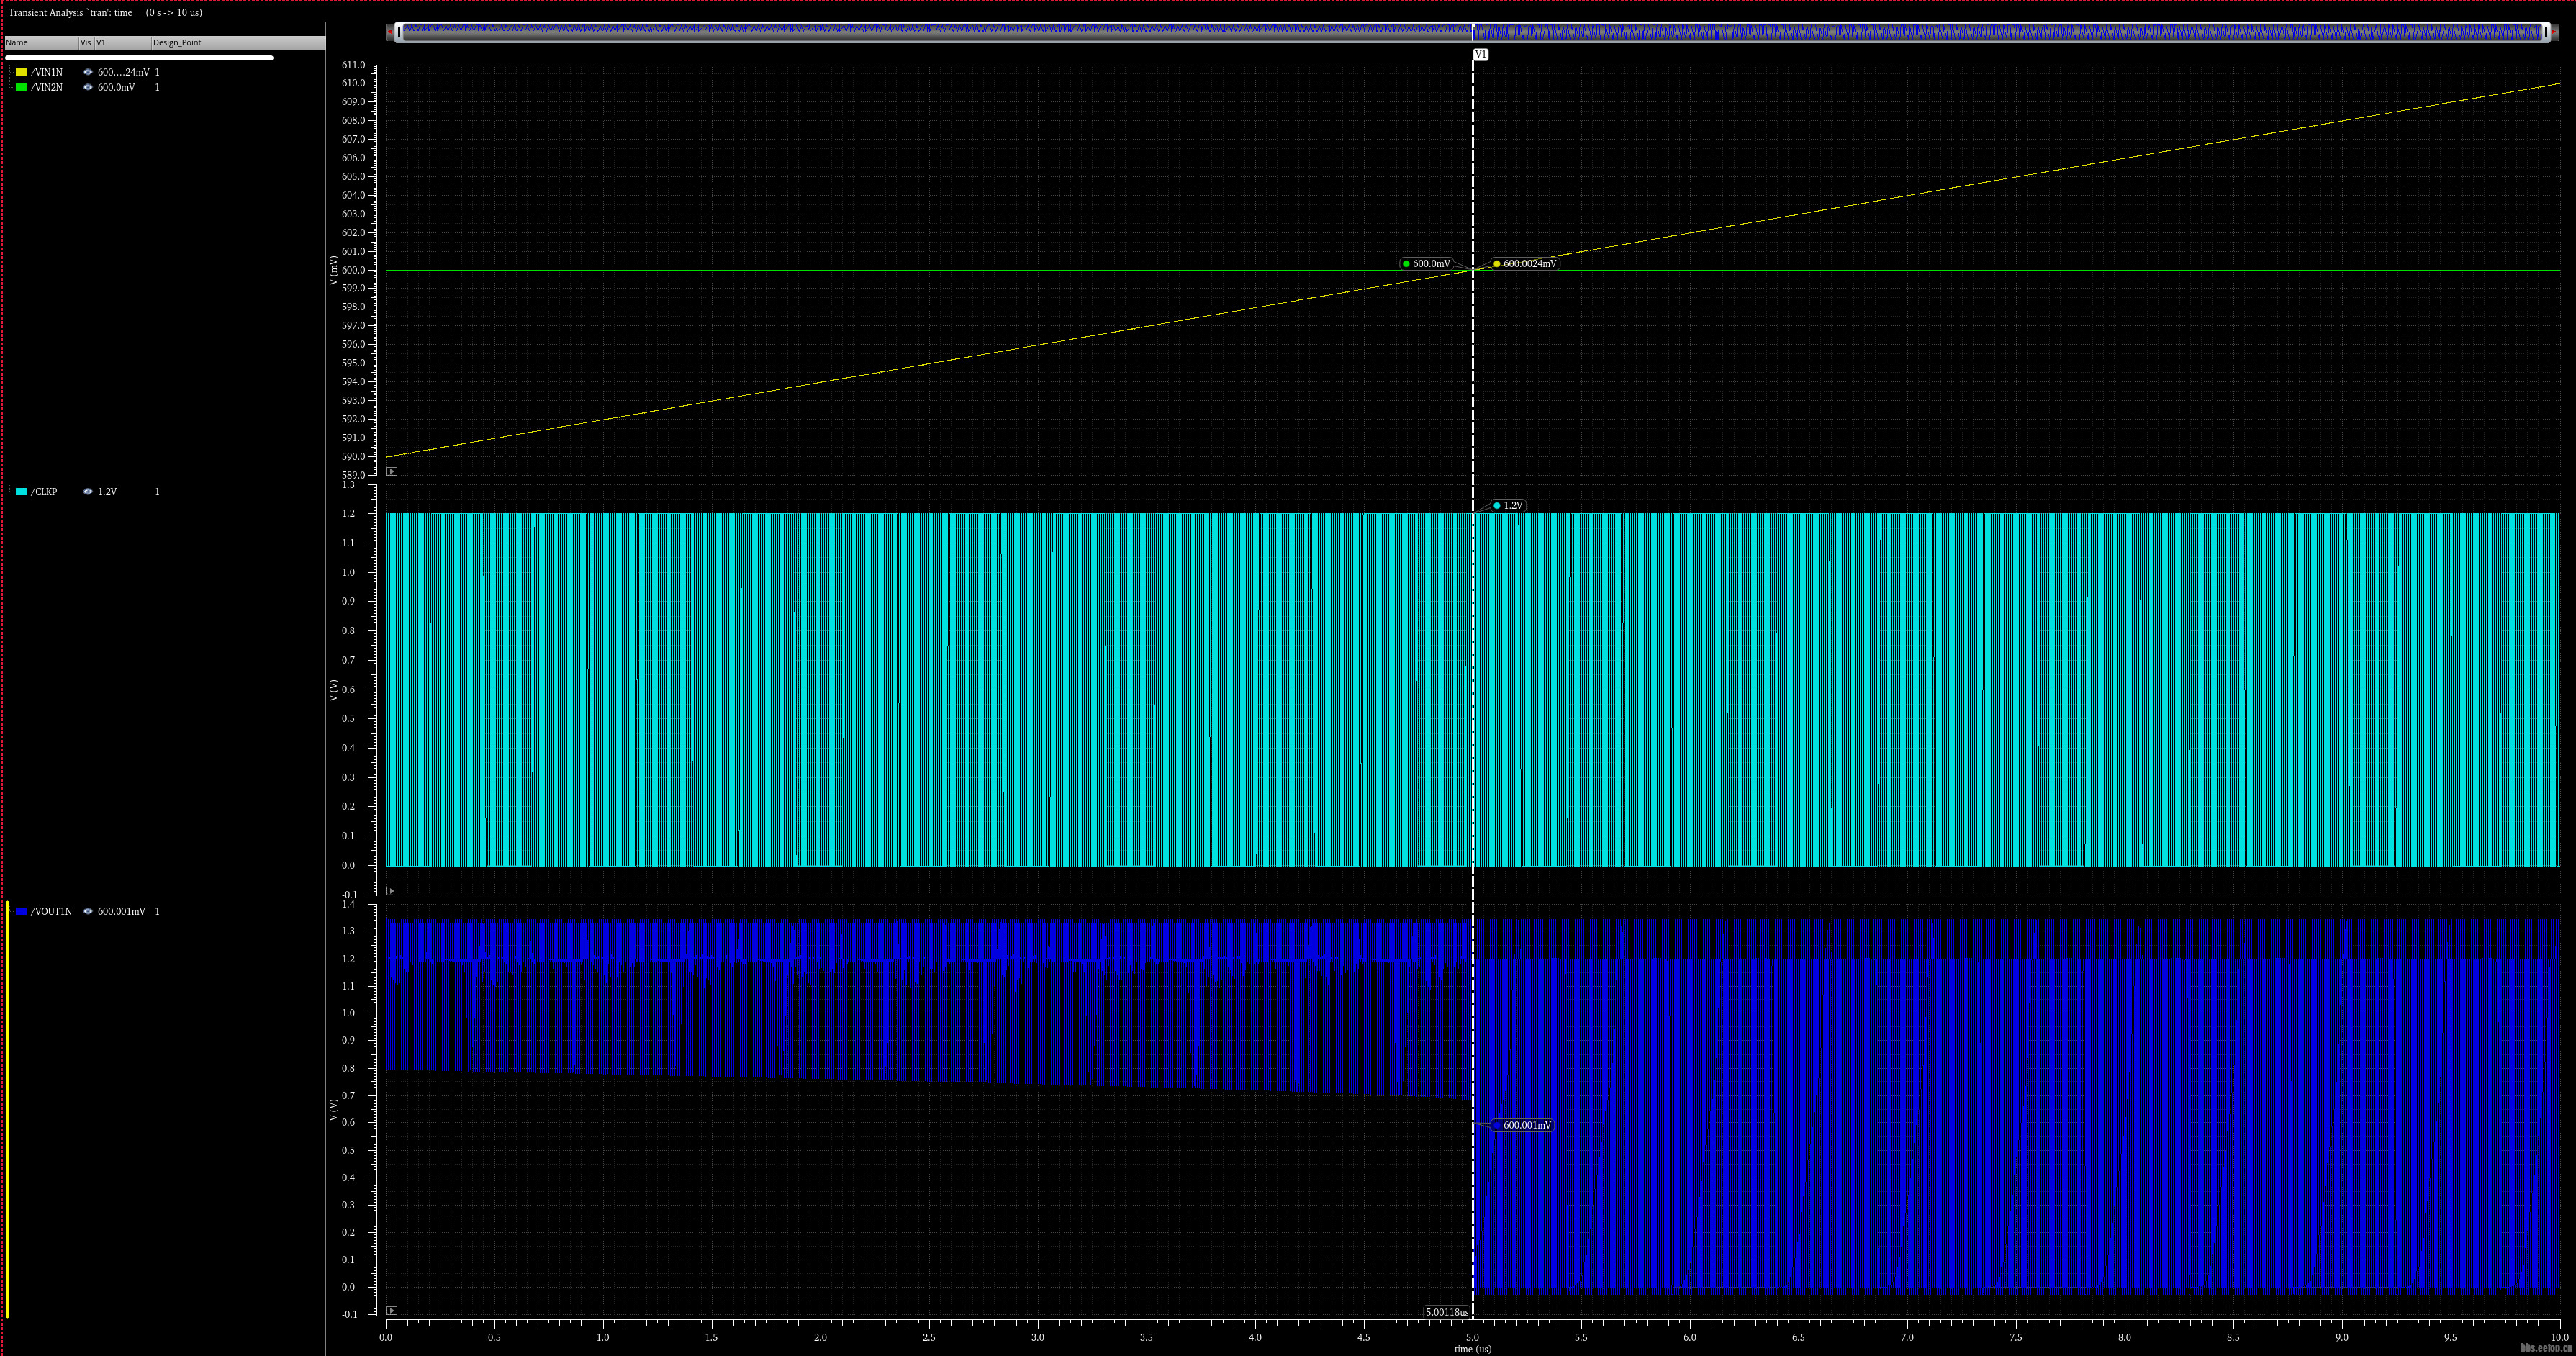This screenshot has width=2576, height=1356.
Task: Click the 5.00118us marker time label
Action: pyautogui.click(x=1447, y=1312)
